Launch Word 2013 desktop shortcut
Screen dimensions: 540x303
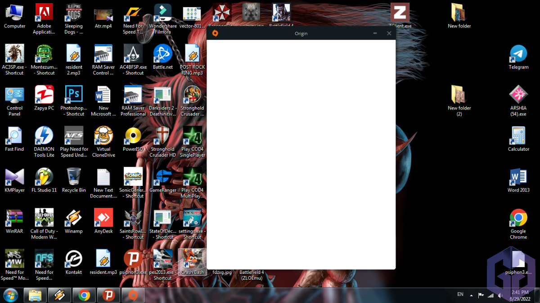518,180
